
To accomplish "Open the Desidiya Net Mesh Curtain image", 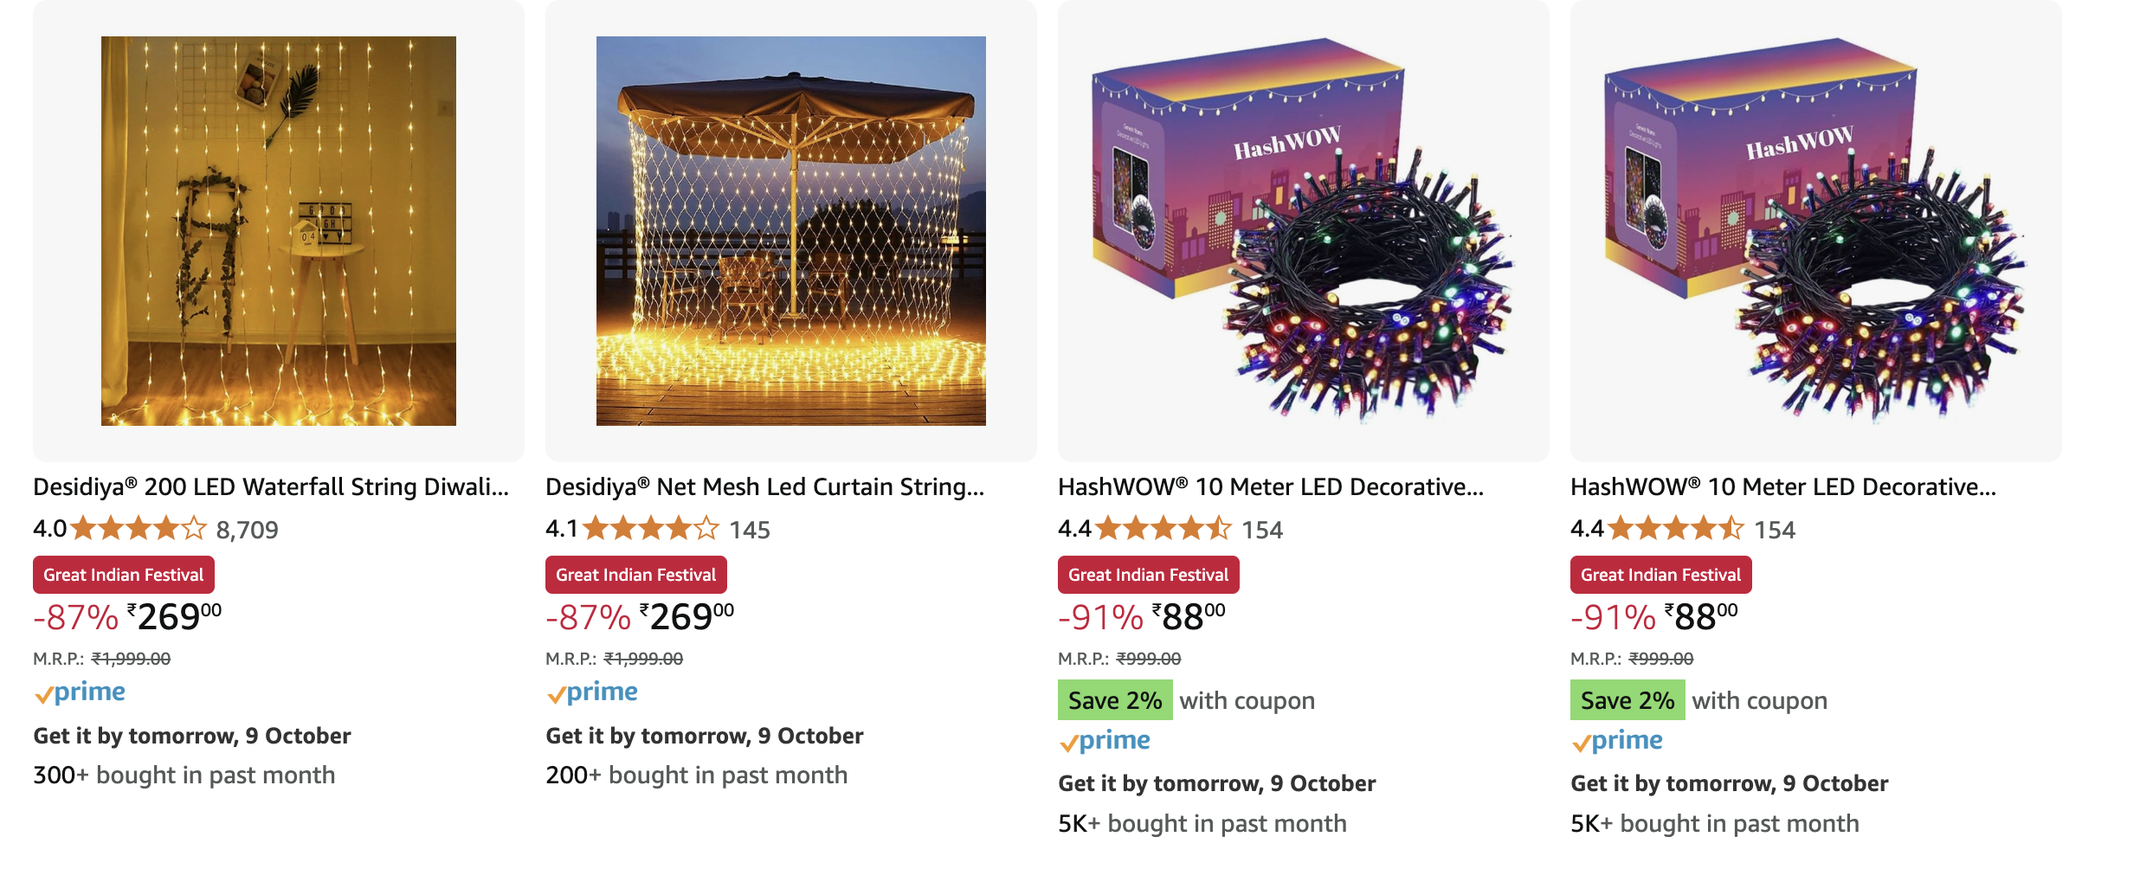I will 790,230.
